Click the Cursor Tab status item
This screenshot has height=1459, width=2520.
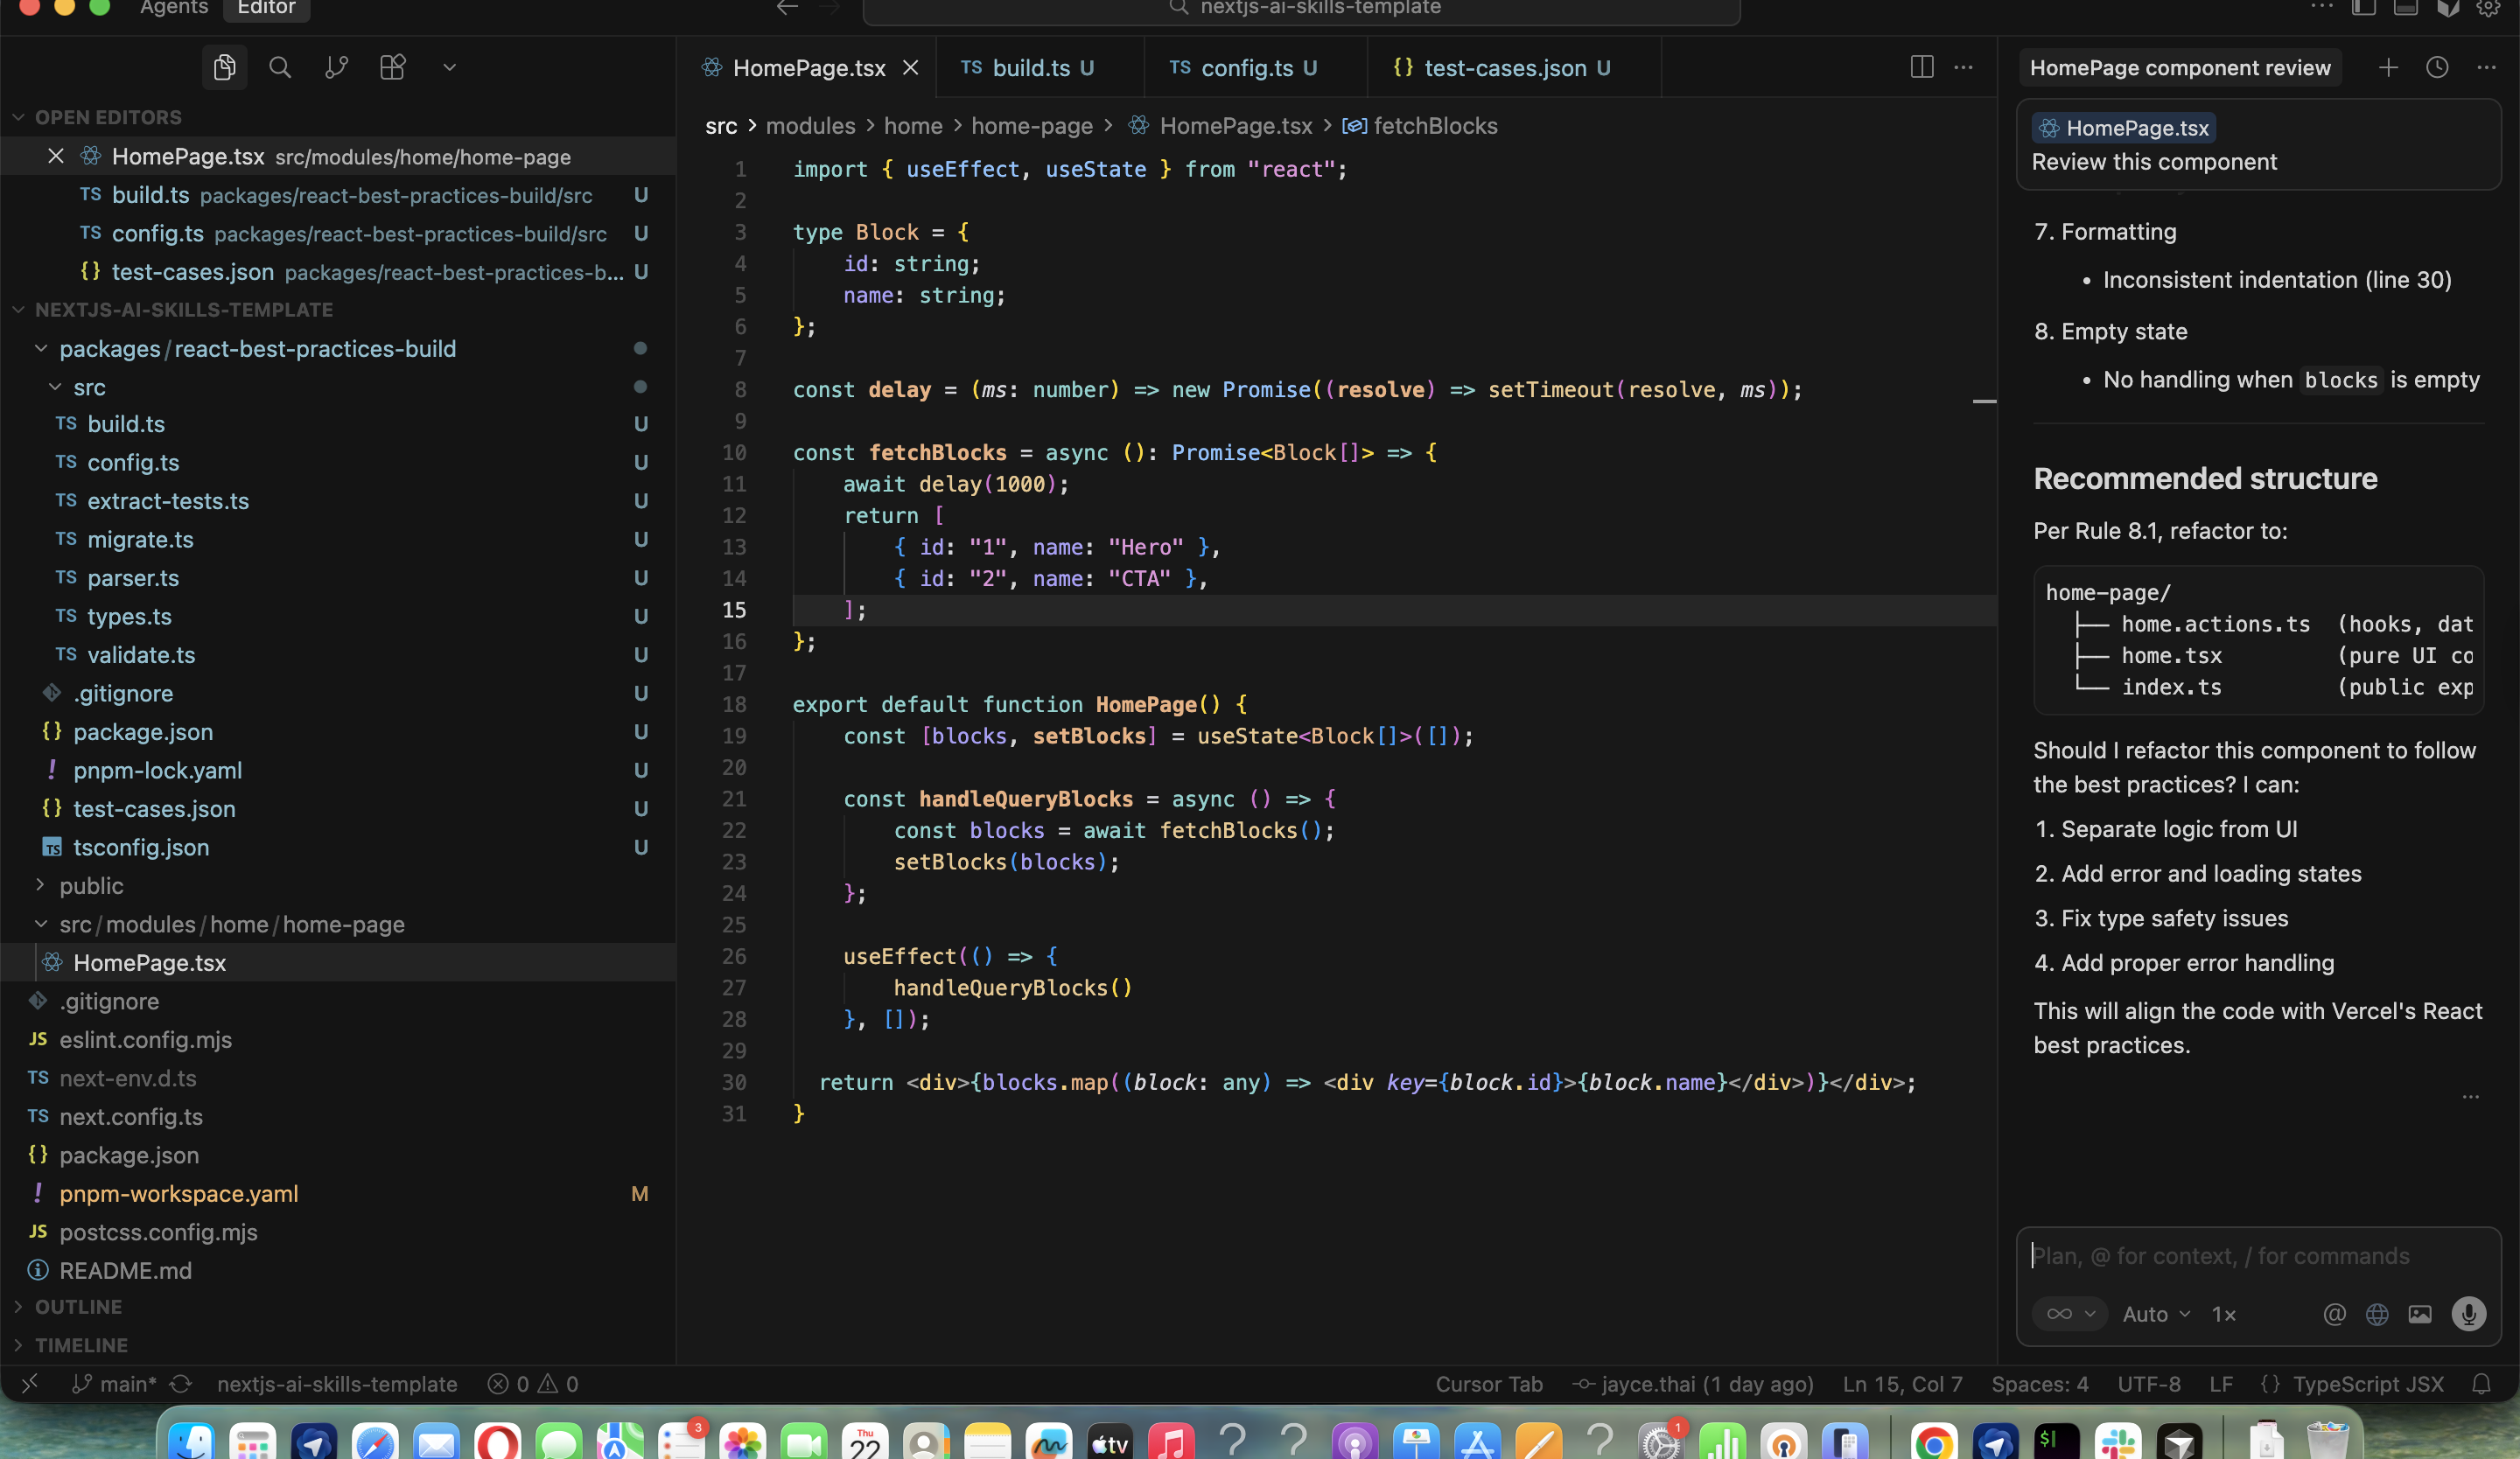pos(1488,1384)
